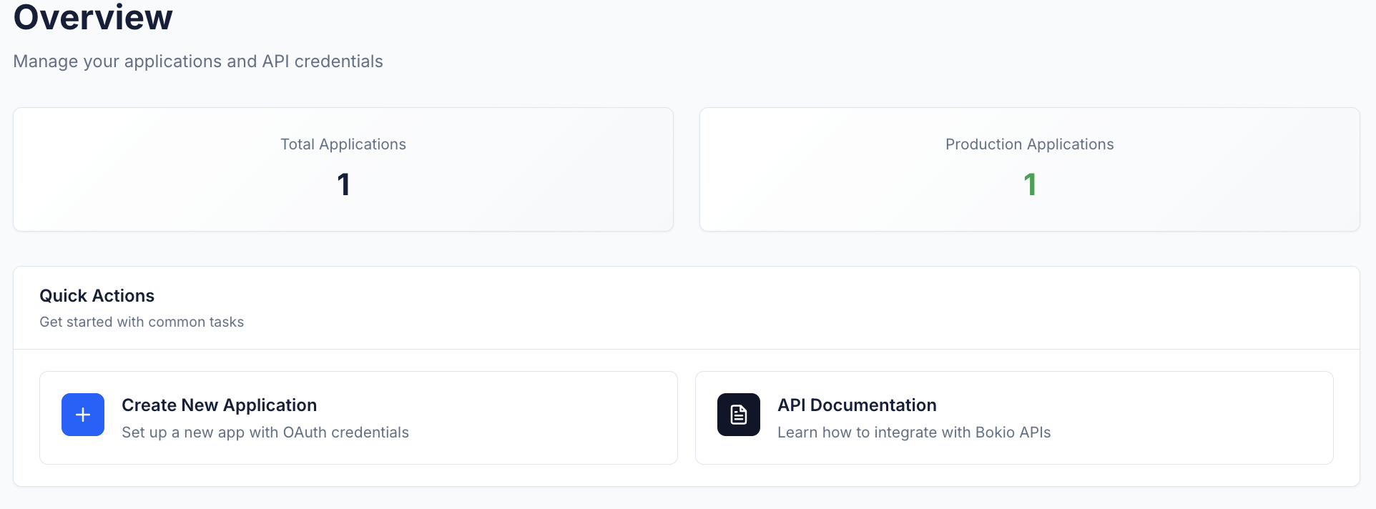Click 'Learn how to integrate with Bokio APIs'

click(914, 433)
